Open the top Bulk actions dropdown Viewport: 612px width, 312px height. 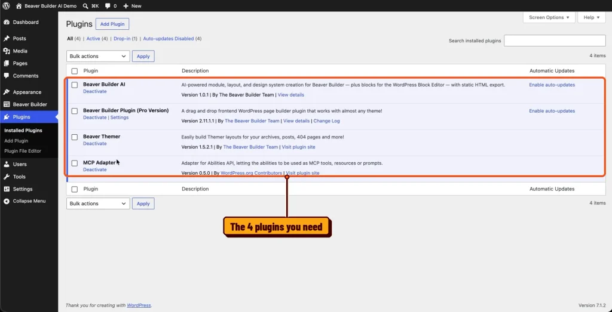(x=98, y=56)
